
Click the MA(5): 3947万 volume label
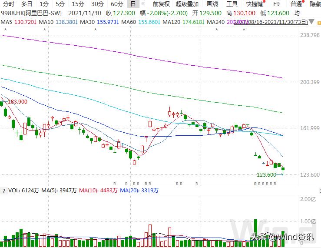click(59, 191)
